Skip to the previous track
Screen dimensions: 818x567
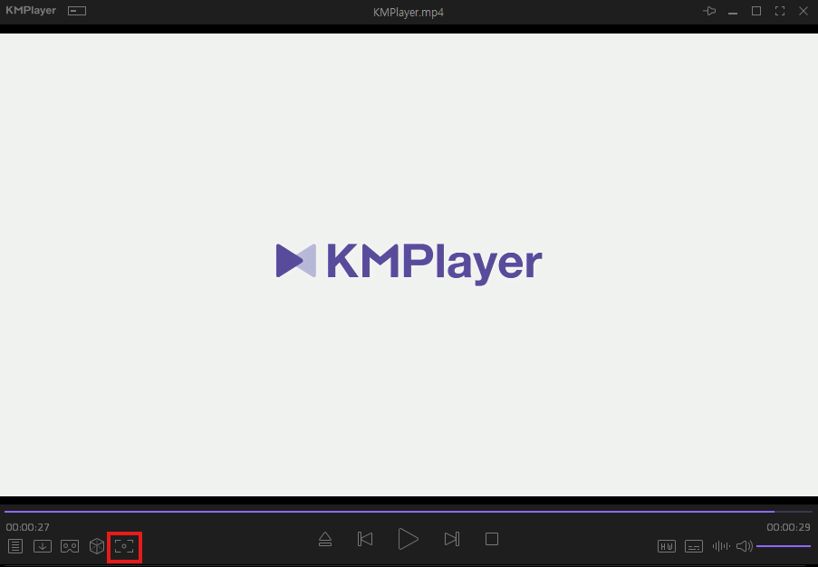coord(365,539)
